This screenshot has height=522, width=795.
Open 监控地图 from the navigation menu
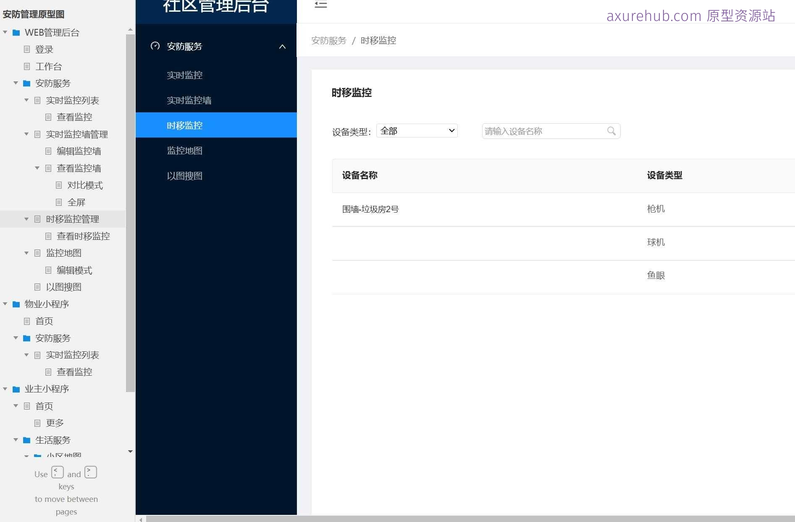pos(185,151)
